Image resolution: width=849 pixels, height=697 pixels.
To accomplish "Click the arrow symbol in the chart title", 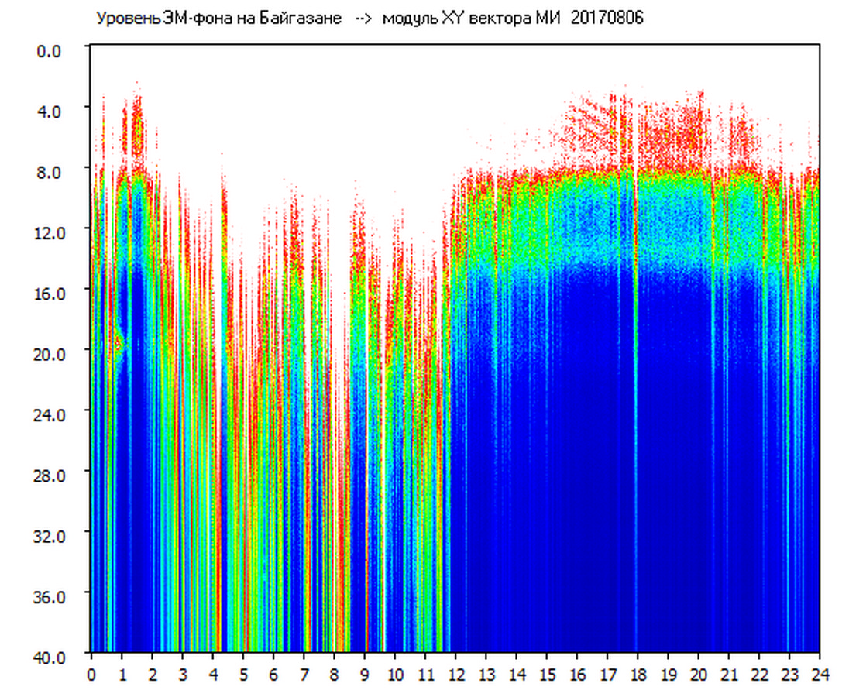I will [x=364, y=19].
